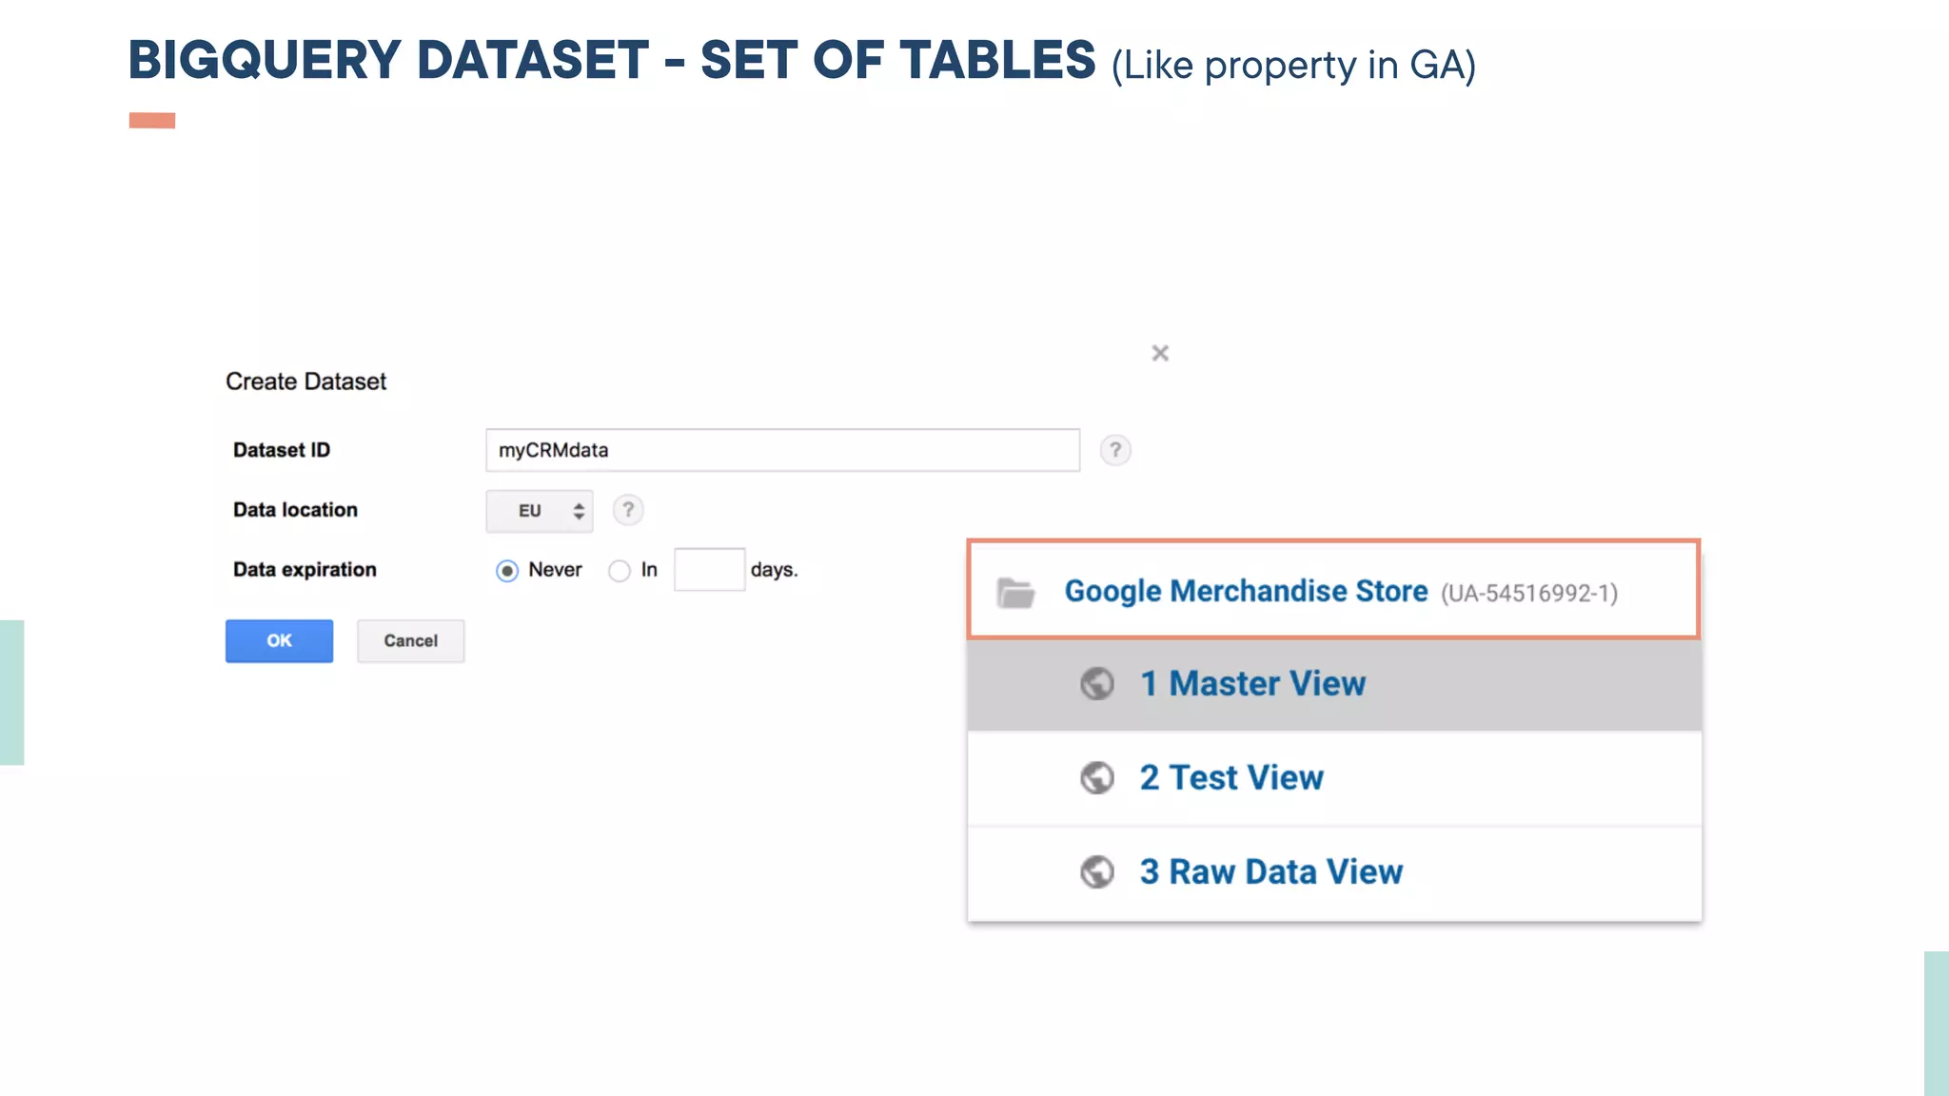Select the 'In' days expiration option
This screenshot has width=1949, height=1096.
pos(620,571)
